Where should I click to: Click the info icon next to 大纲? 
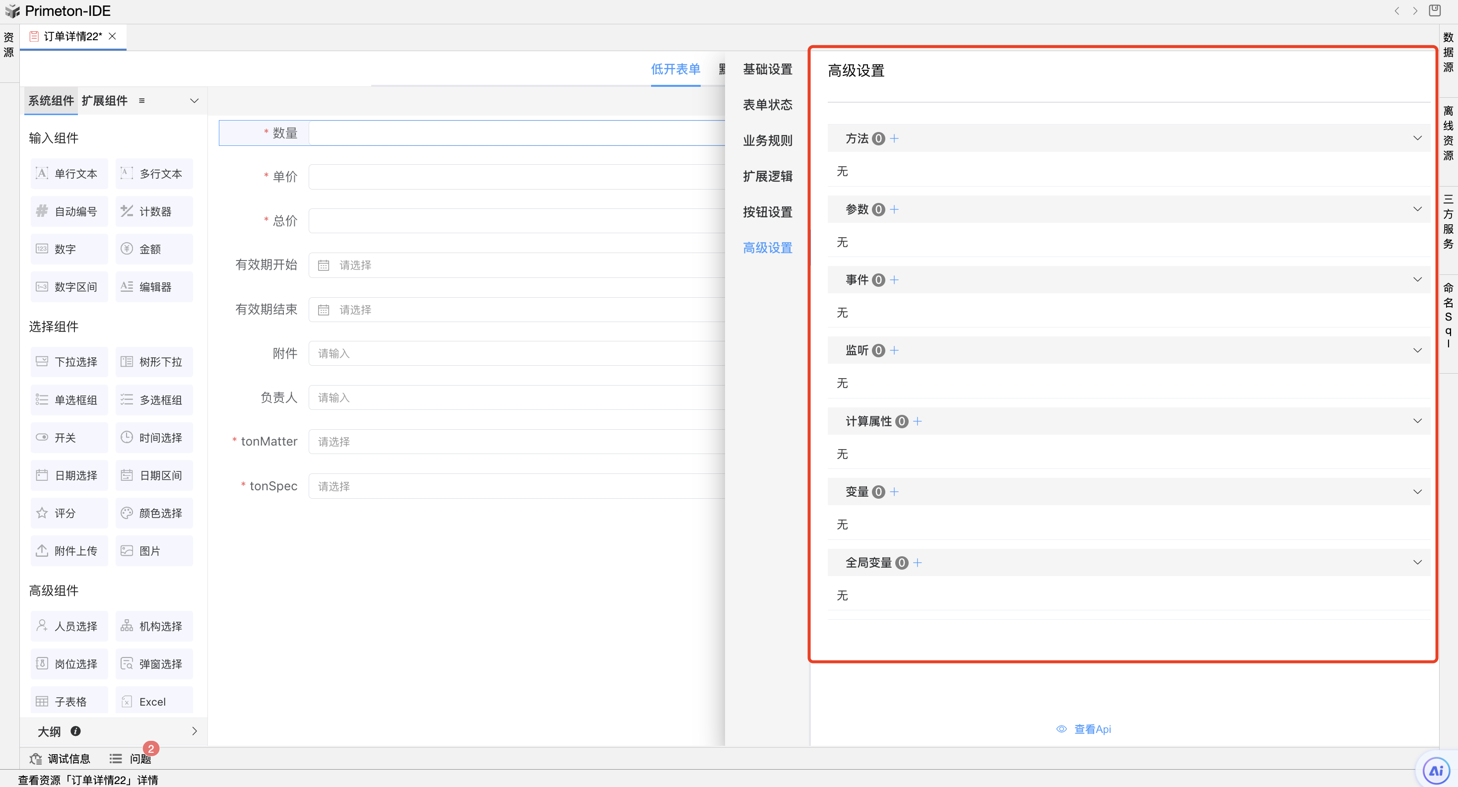click(x=75, y=731)
